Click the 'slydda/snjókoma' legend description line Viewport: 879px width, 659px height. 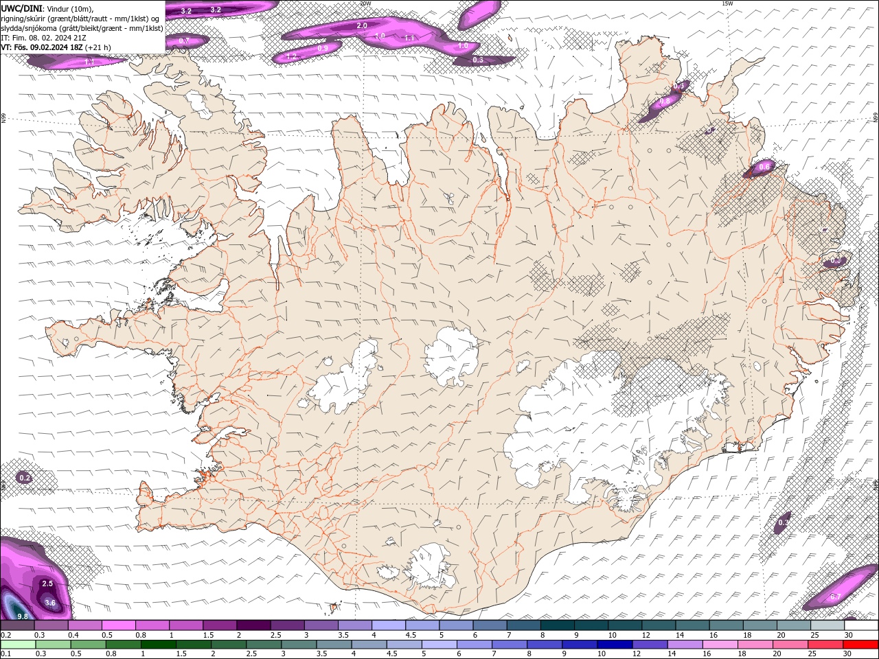coord(82,28)
